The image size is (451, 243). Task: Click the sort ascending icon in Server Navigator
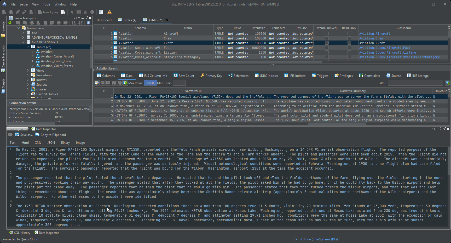(x=74, y=23)
